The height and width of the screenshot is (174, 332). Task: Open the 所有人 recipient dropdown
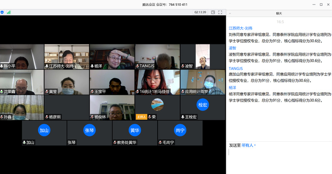(x=249, y=145)
